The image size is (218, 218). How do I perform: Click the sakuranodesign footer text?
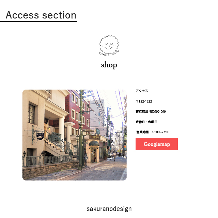click(109, 209)
